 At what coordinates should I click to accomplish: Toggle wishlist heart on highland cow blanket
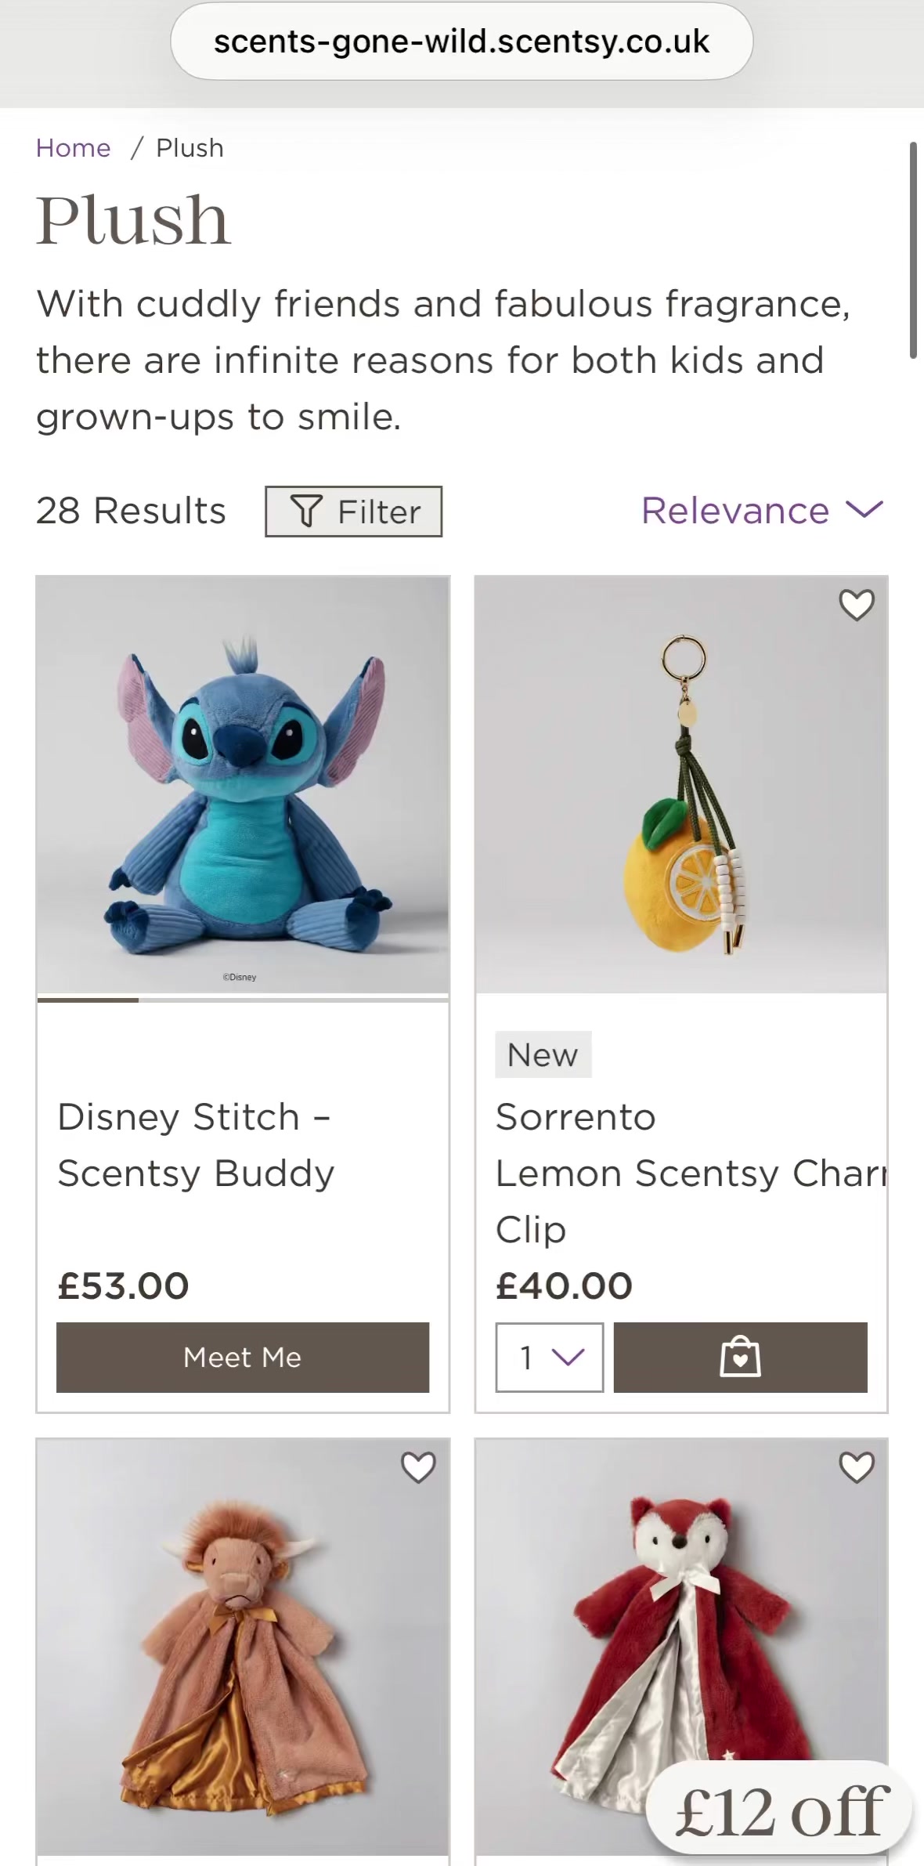click(418, 1467)
